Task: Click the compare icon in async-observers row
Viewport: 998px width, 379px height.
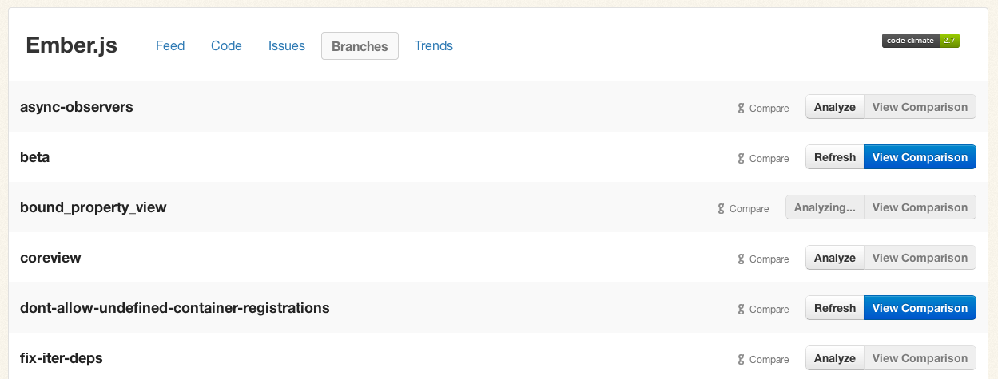Action: tap(741, 109)
